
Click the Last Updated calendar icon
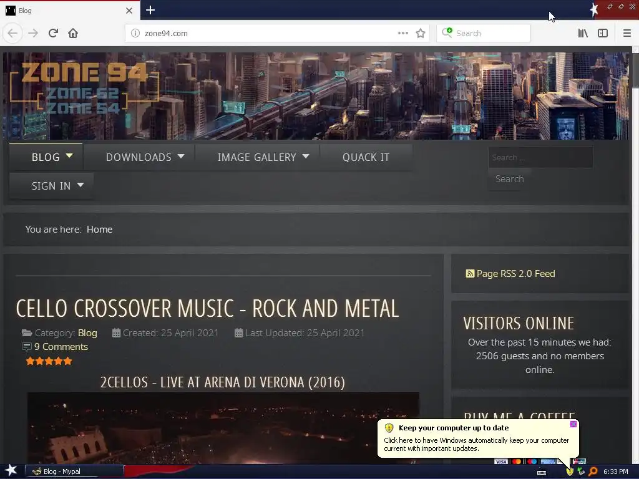[239, 333]
